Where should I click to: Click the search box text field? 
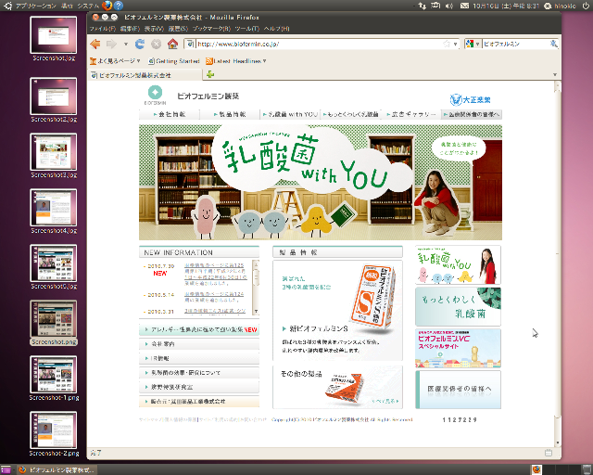tap(516, 44)
